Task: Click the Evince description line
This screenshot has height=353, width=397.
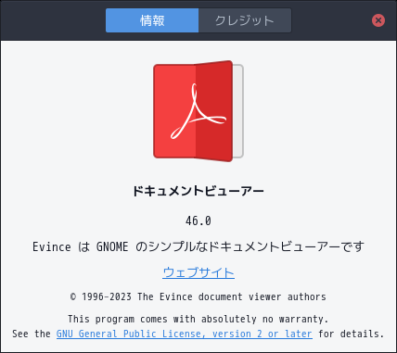Action: [198, 246]
